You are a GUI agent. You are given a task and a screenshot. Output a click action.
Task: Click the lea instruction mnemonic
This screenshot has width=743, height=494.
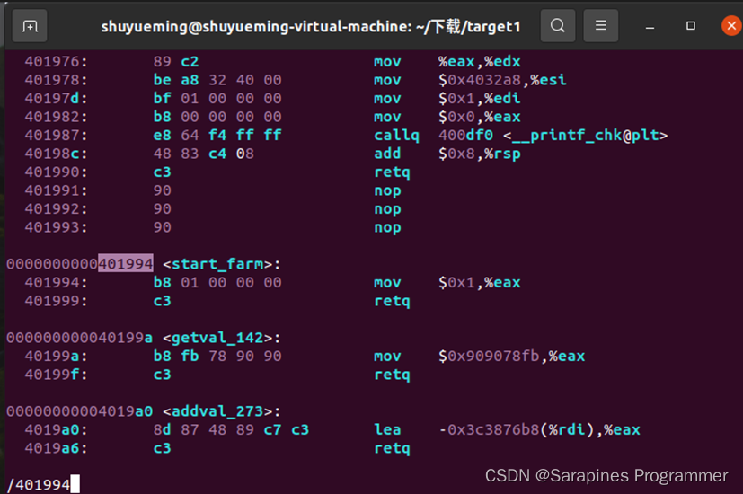387,429
